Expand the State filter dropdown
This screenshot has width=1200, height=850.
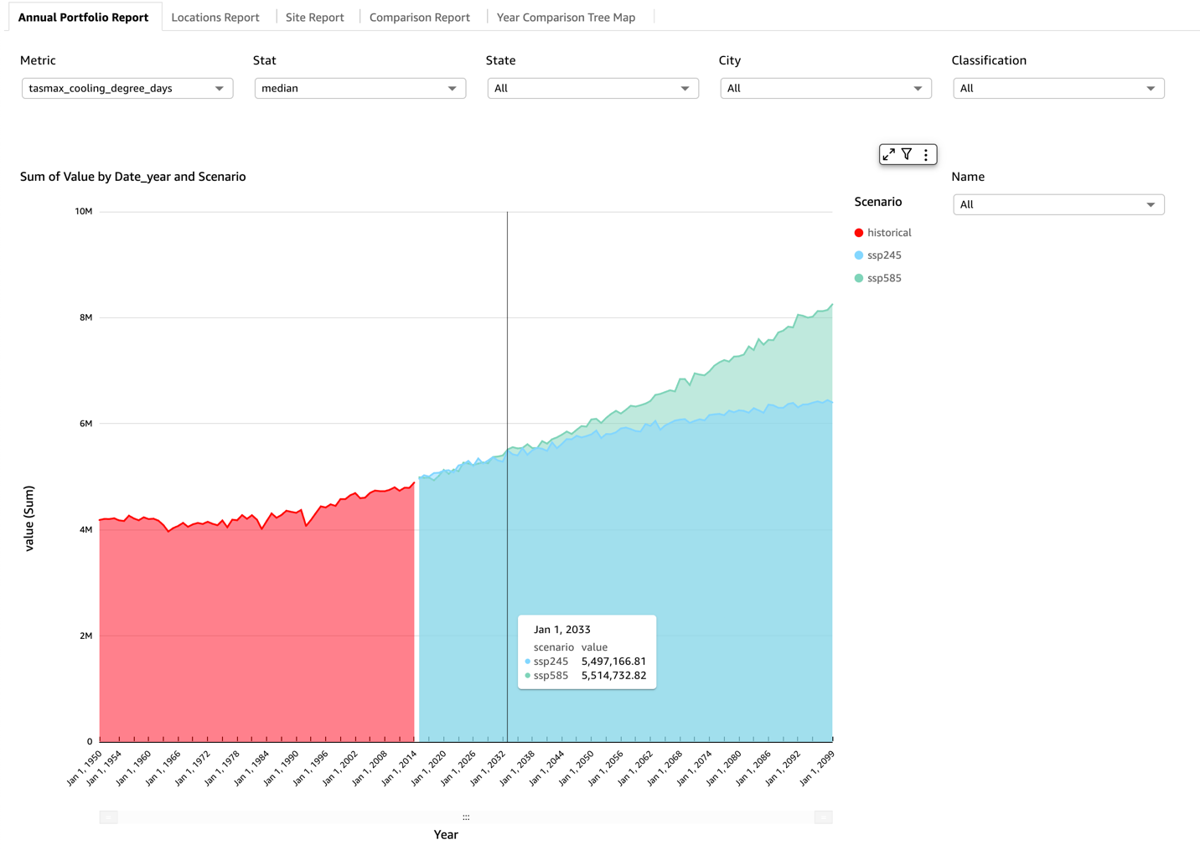coord(592,88)
